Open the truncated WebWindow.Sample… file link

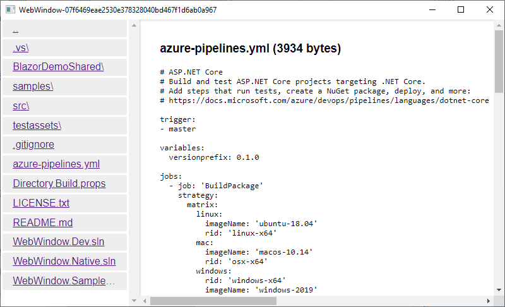64,280
